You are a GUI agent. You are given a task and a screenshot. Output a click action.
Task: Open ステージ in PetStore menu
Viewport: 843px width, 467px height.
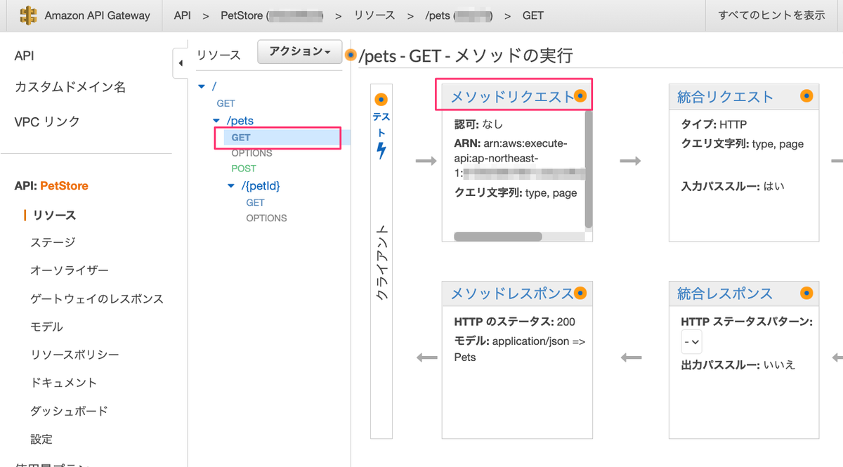click(x=53, y=242)
